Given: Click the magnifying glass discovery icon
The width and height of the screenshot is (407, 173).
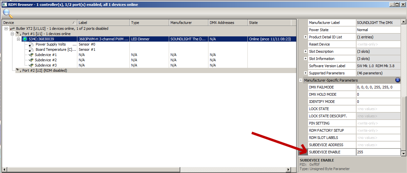Looking at the screenshot, I should tap(8, 13).
